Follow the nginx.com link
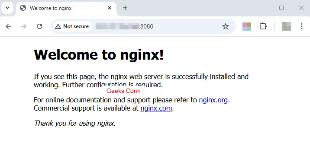The image size is (310, 165). tap(156, 108)
